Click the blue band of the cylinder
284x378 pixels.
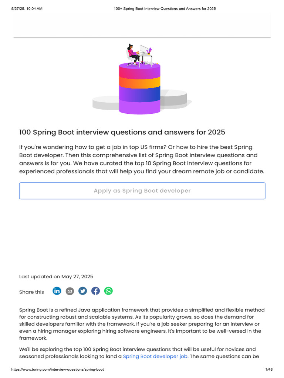[x=140, y=94]
